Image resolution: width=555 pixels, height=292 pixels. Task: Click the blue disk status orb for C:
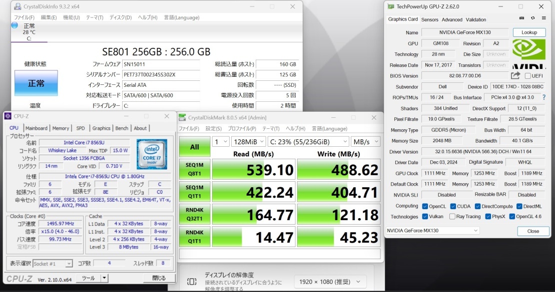15,25
